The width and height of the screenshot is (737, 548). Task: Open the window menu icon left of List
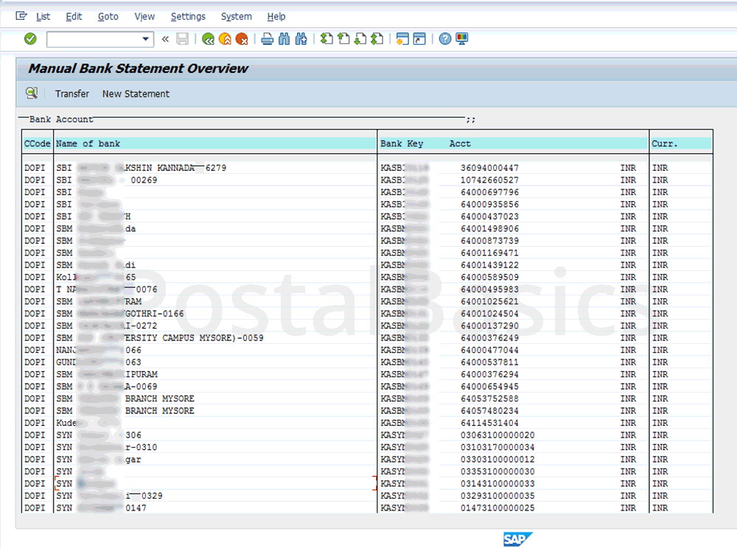[21, 16]
